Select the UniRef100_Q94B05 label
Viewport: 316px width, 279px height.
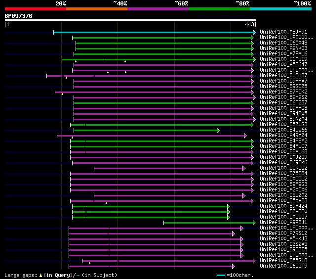tap(283, 114)
